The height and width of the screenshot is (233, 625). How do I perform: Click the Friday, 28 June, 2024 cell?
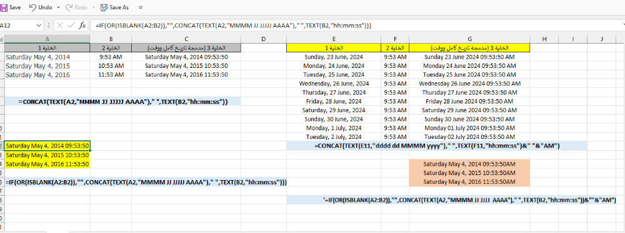pos(334,102)
